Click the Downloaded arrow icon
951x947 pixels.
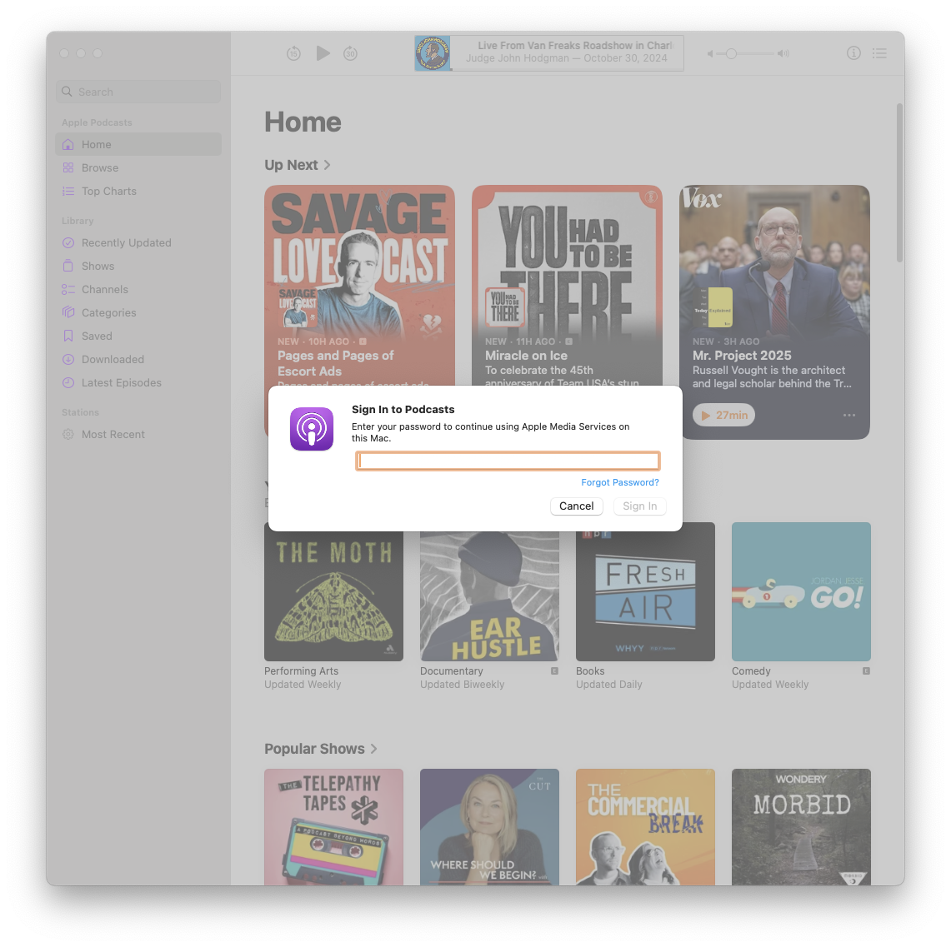(x=68, y=359)
